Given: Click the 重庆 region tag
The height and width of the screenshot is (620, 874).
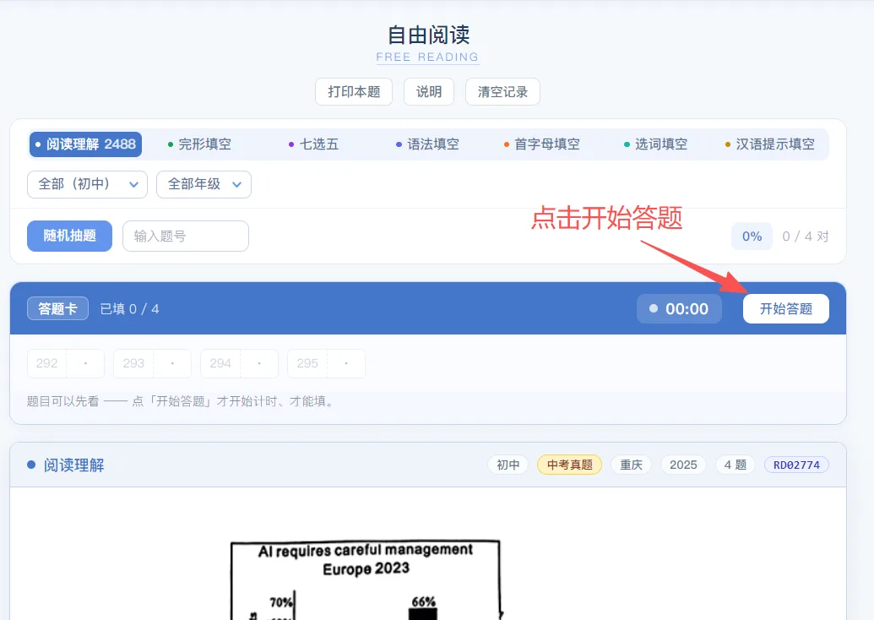Looking at the screenshot, I should [632, 465].
